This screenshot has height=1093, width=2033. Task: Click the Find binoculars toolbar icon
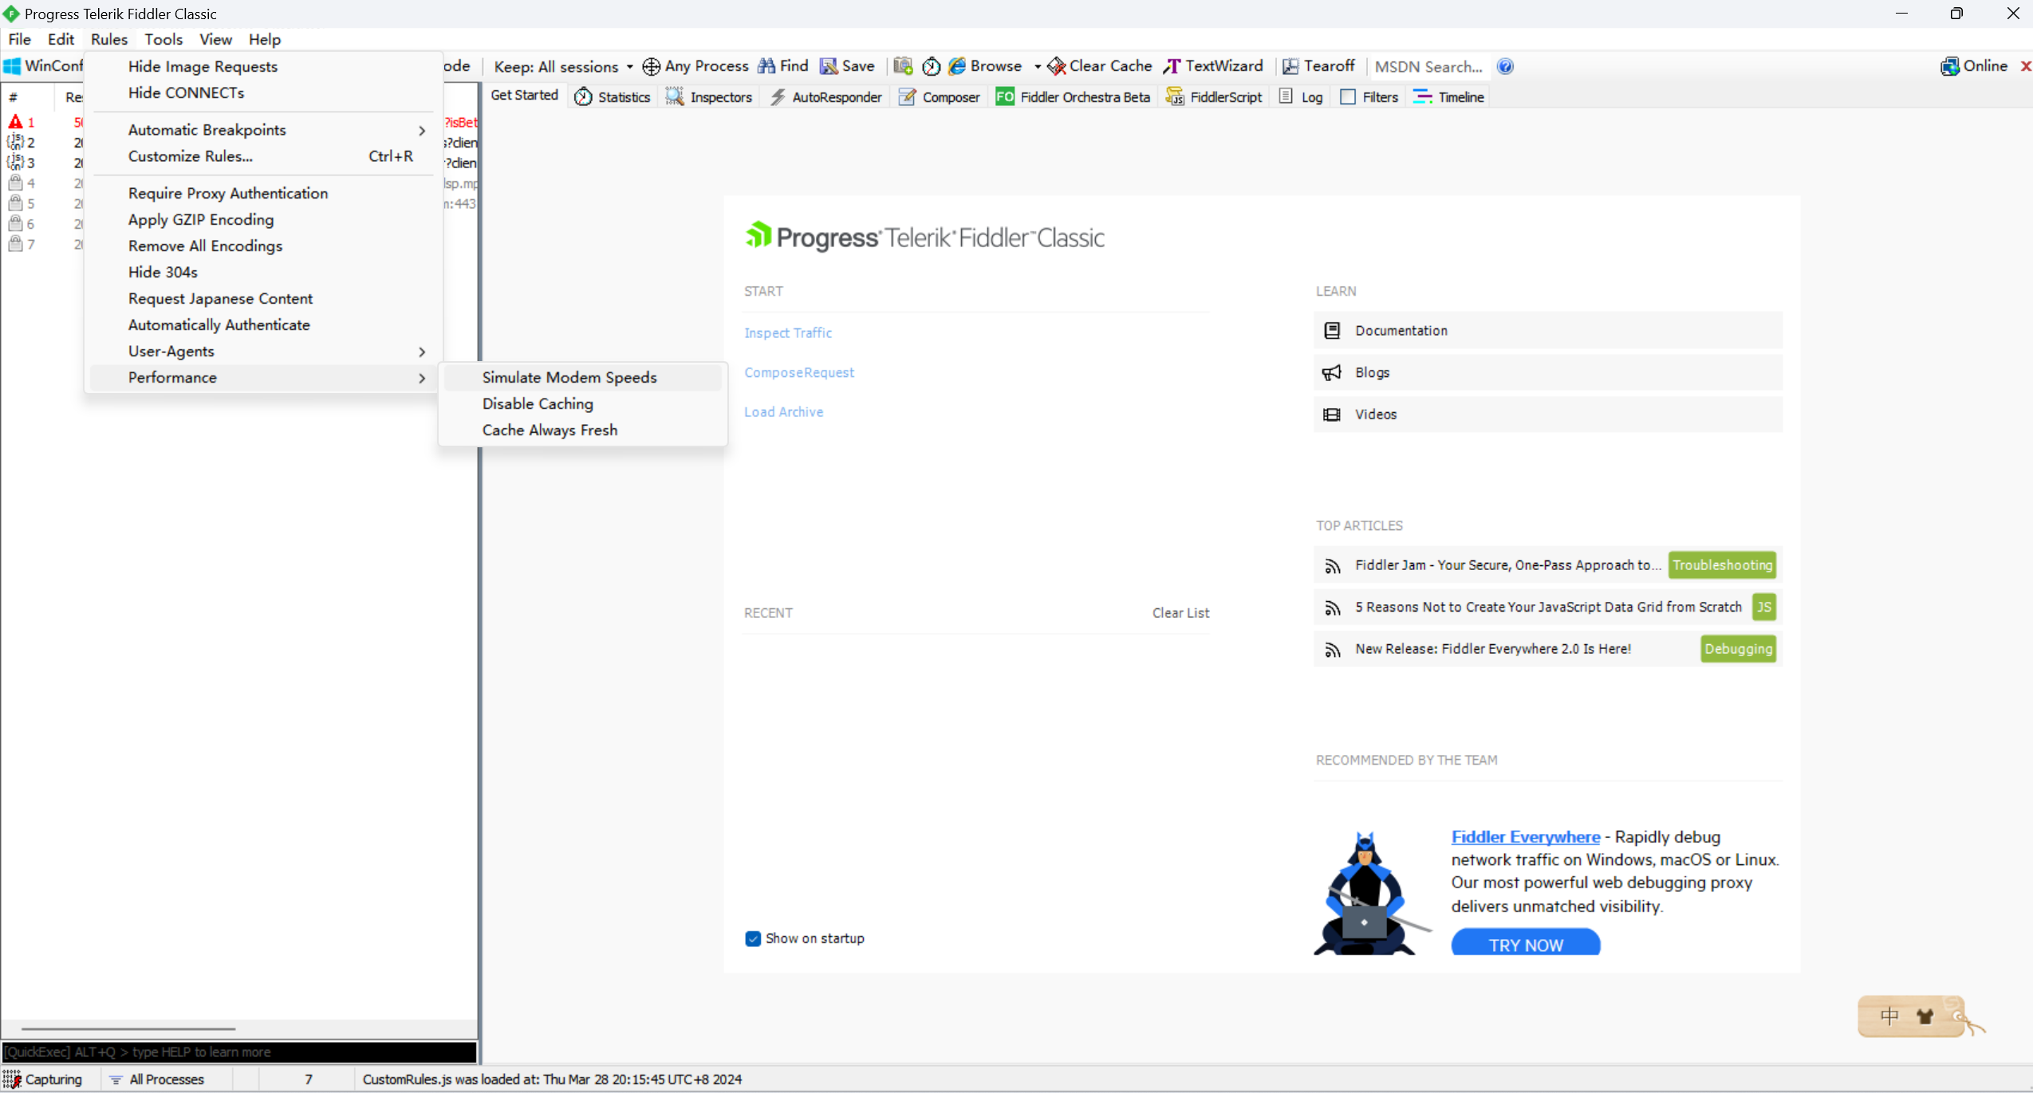tap(766, 66)
